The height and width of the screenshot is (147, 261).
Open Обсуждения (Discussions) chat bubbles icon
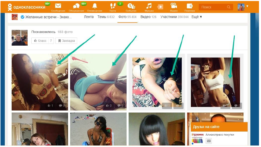click(x=76, y=6)
